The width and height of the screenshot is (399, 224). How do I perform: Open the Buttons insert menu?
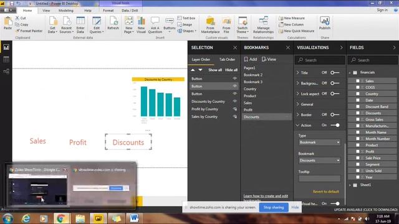tap(170, 25)
